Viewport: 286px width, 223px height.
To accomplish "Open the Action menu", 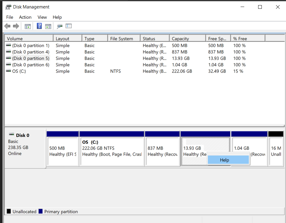I will pos(25,17).
